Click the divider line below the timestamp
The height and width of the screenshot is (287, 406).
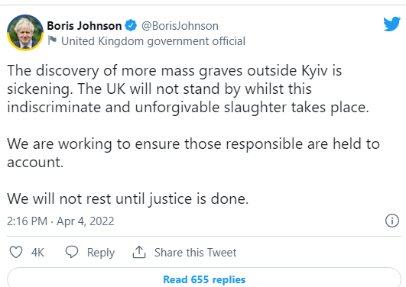[x=204, y=236]
